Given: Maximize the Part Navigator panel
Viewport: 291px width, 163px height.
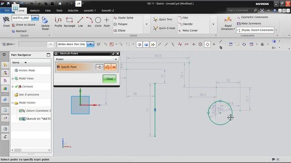Looking at the screenshot, I should [49, 55].
